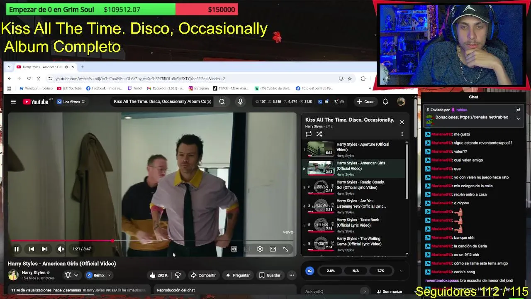Select The Waiting Game playlist item
The image size is (531, 299).
tap(353, 244)
